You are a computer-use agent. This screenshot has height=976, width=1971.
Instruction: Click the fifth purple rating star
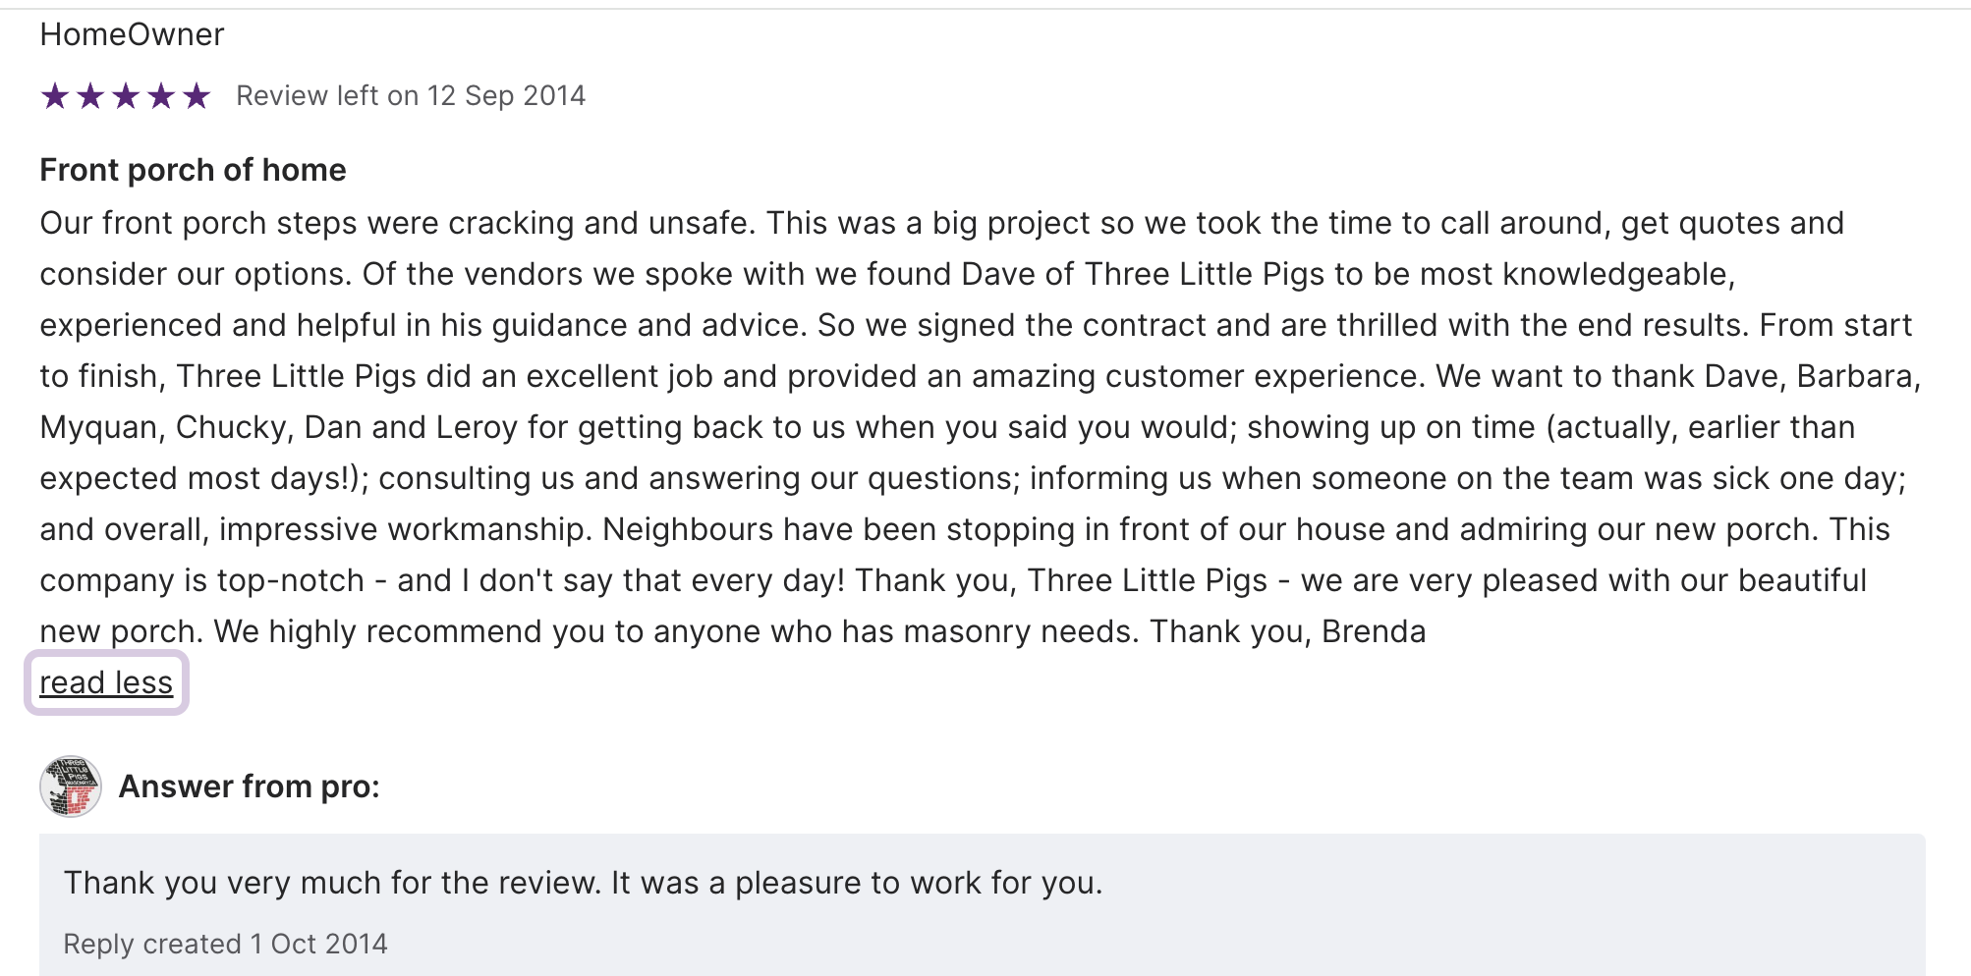click(x=197, y=96)
